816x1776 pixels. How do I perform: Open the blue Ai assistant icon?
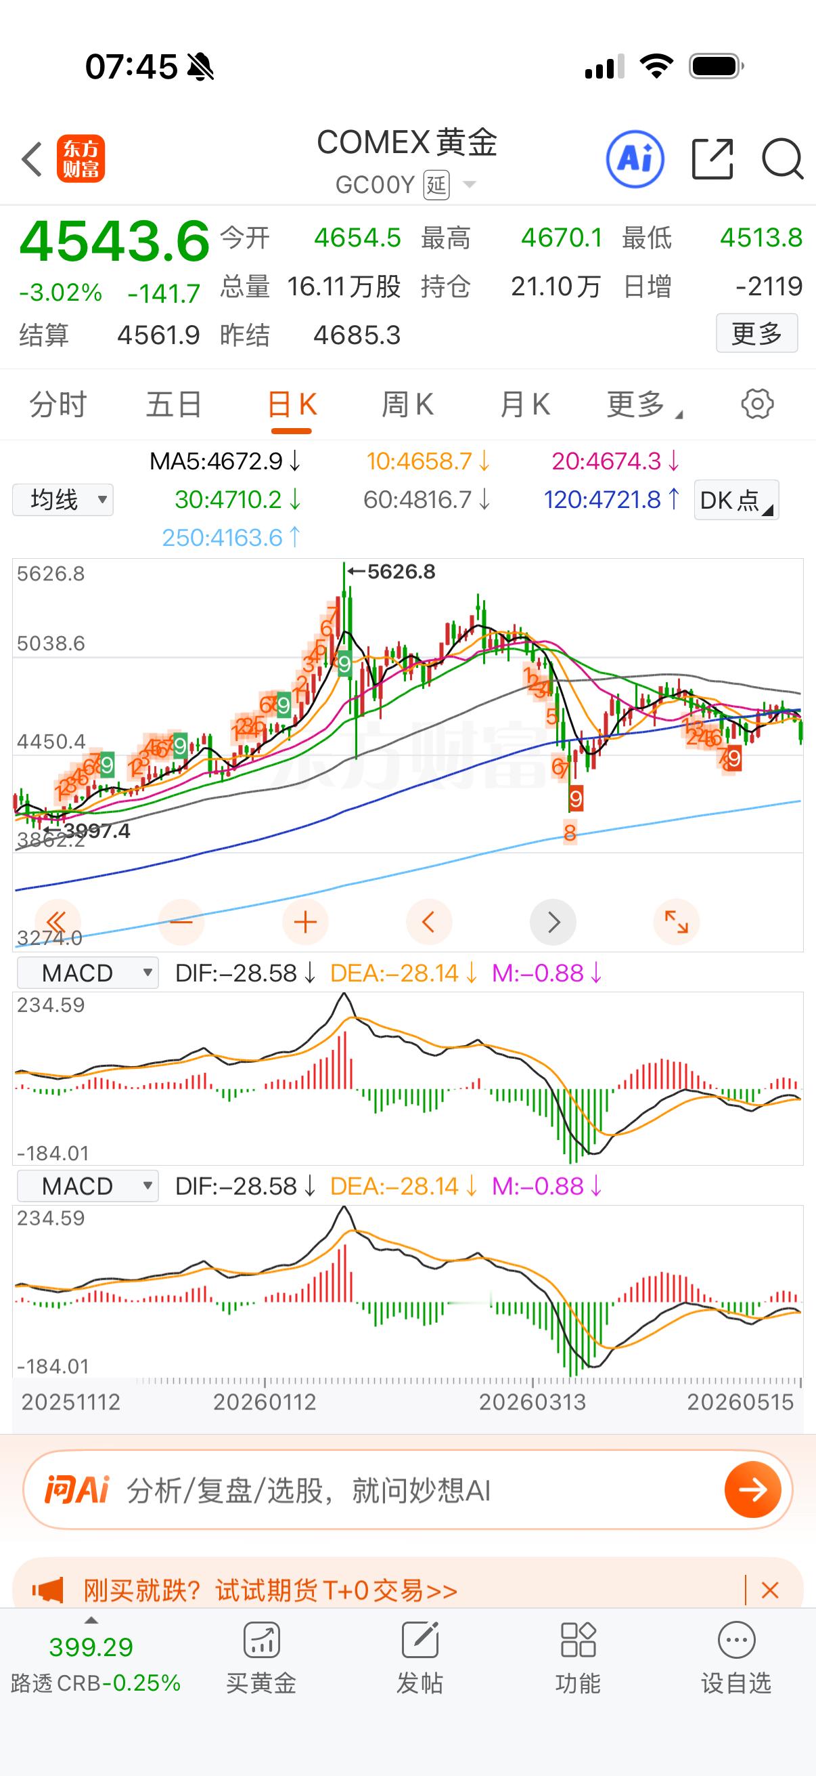(x=635, y=159)
